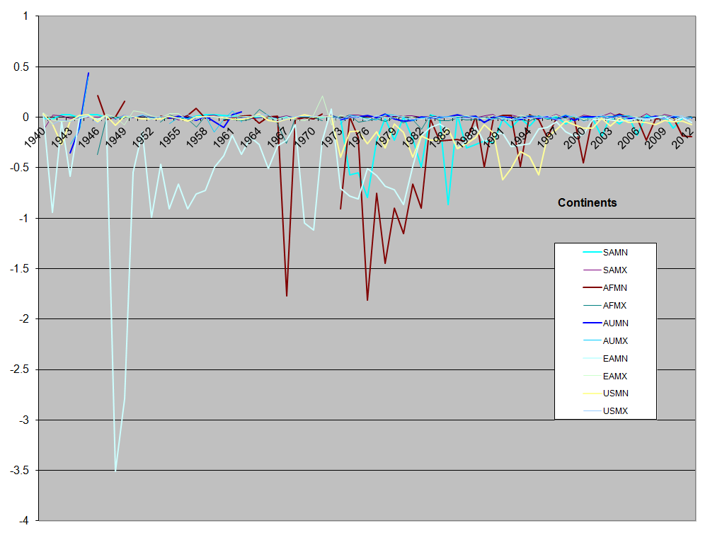Click the EAMN legend label
Image resolution: width=710 pixels, height=540 pixels.
point(615,359)
